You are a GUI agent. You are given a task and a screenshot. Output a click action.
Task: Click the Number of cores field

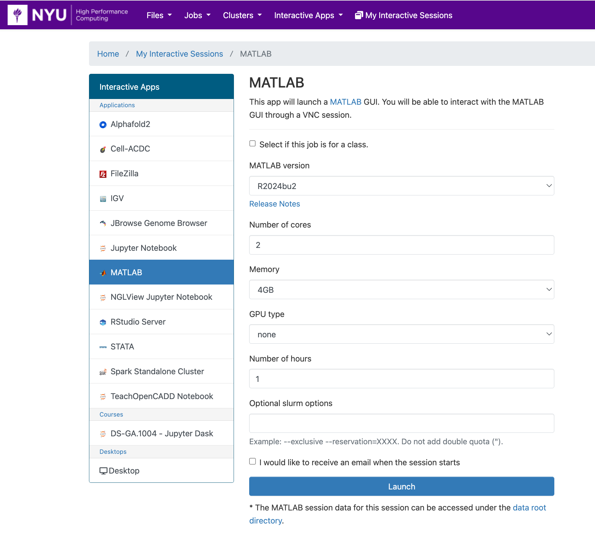pyautogui.click(x=402, y=245)
